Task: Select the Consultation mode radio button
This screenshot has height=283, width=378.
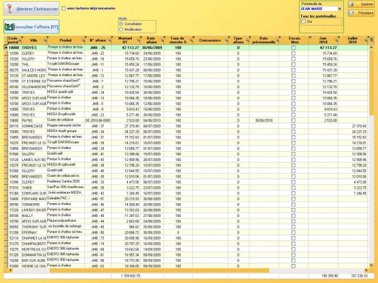Action: 121,24
